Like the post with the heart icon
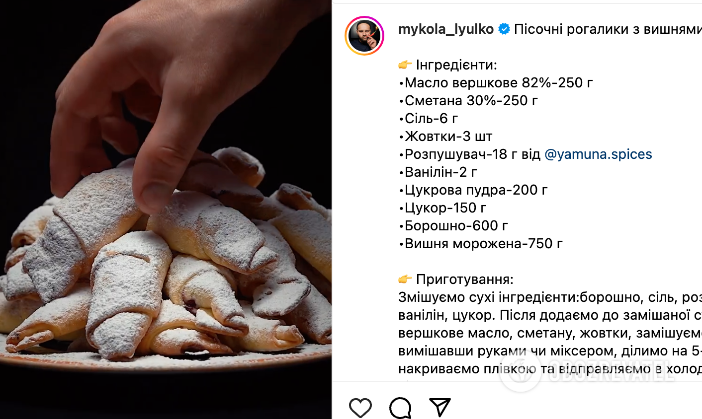 click(360, 408)
